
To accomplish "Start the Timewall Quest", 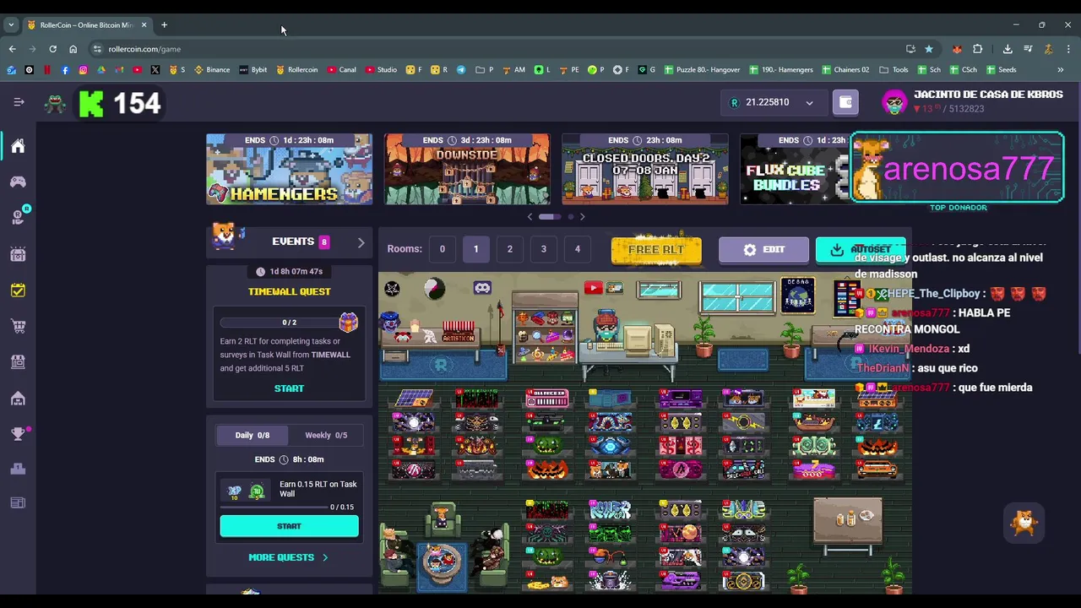I will pos(289,388).
